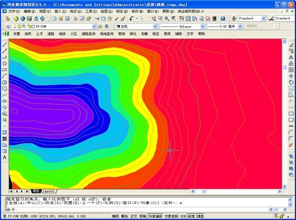296x220 pixels.
Task: Switch to the Layout1 tab
Action: [x=49, y=191]
